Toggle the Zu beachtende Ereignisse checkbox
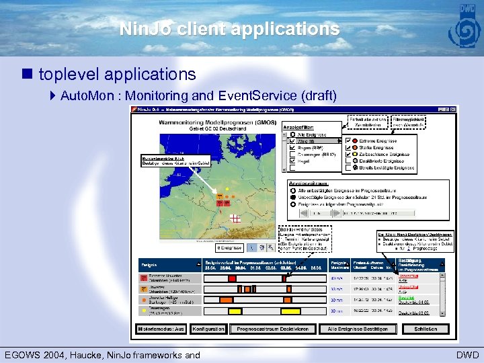484x363 pixels. 348,154
